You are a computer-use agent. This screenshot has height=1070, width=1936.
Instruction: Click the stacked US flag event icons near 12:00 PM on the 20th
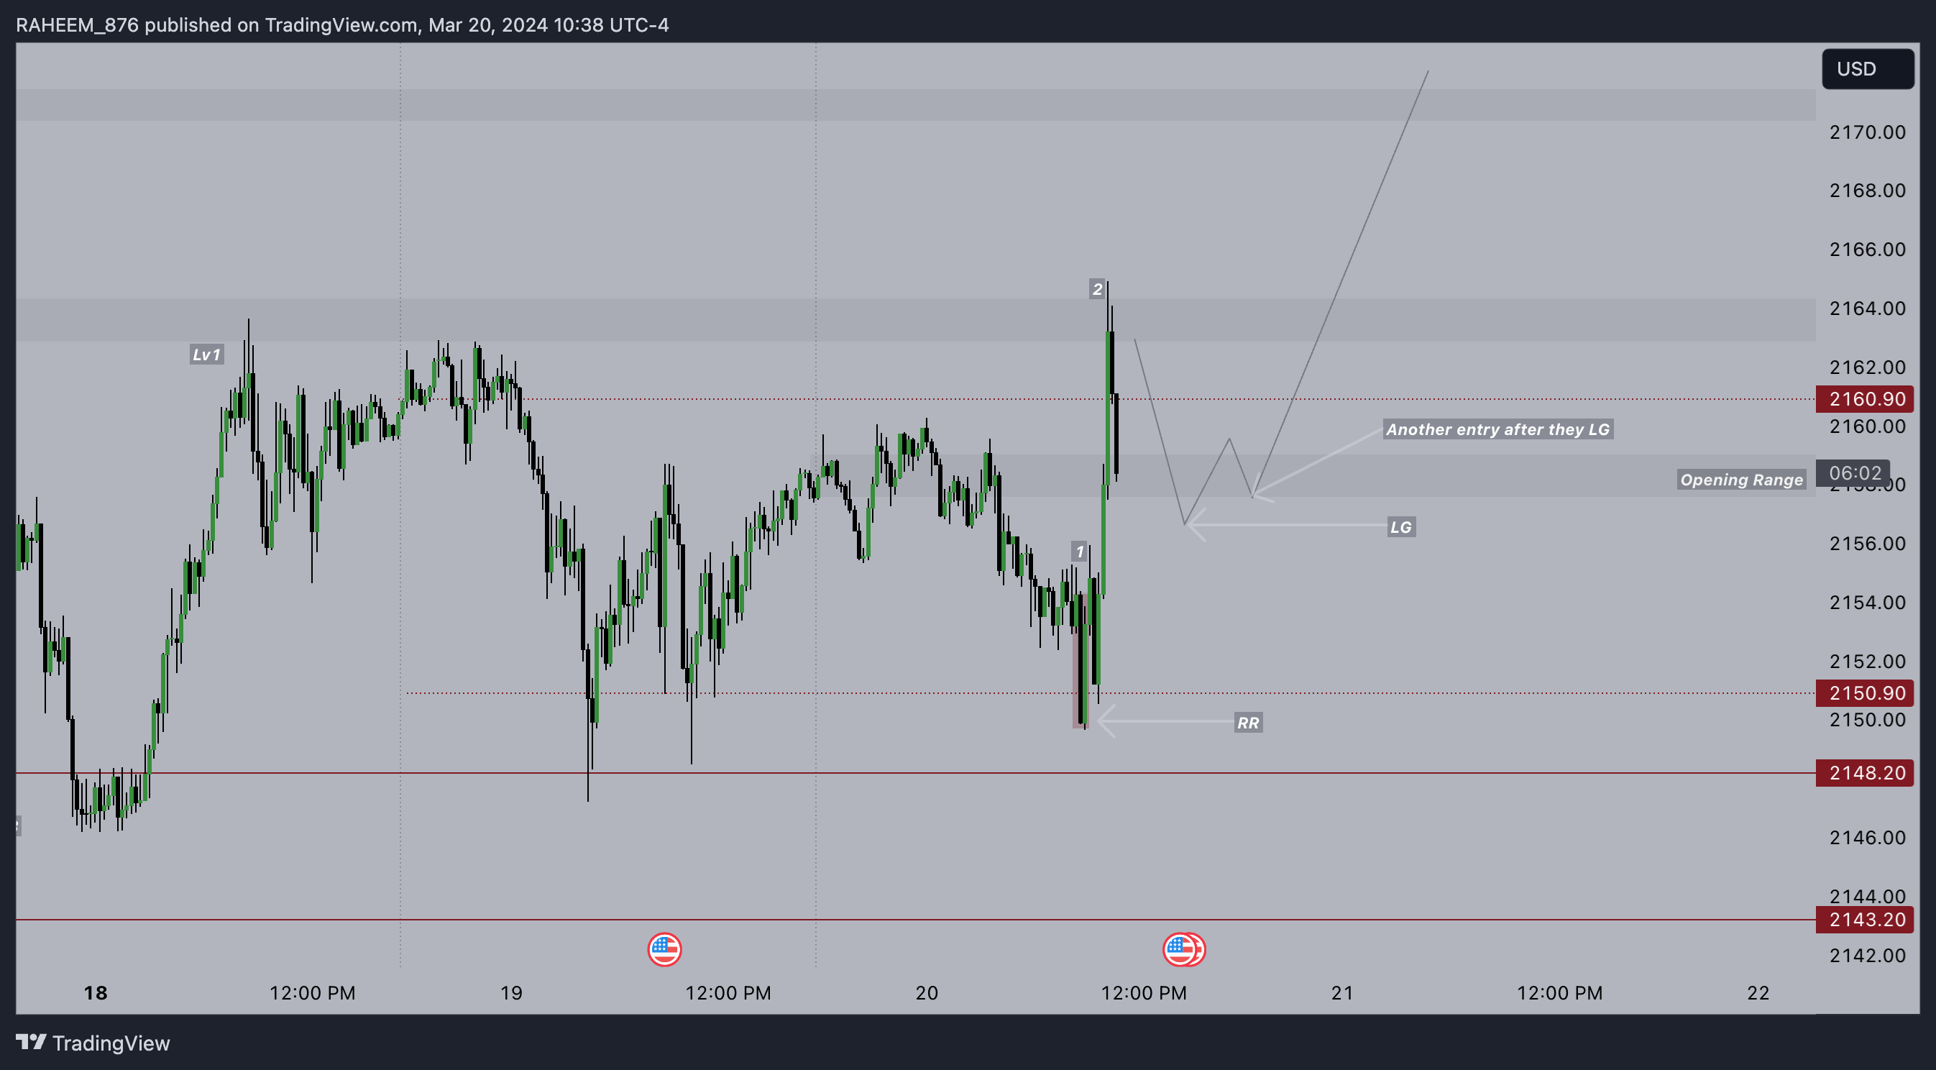(x=1184, y=949)
